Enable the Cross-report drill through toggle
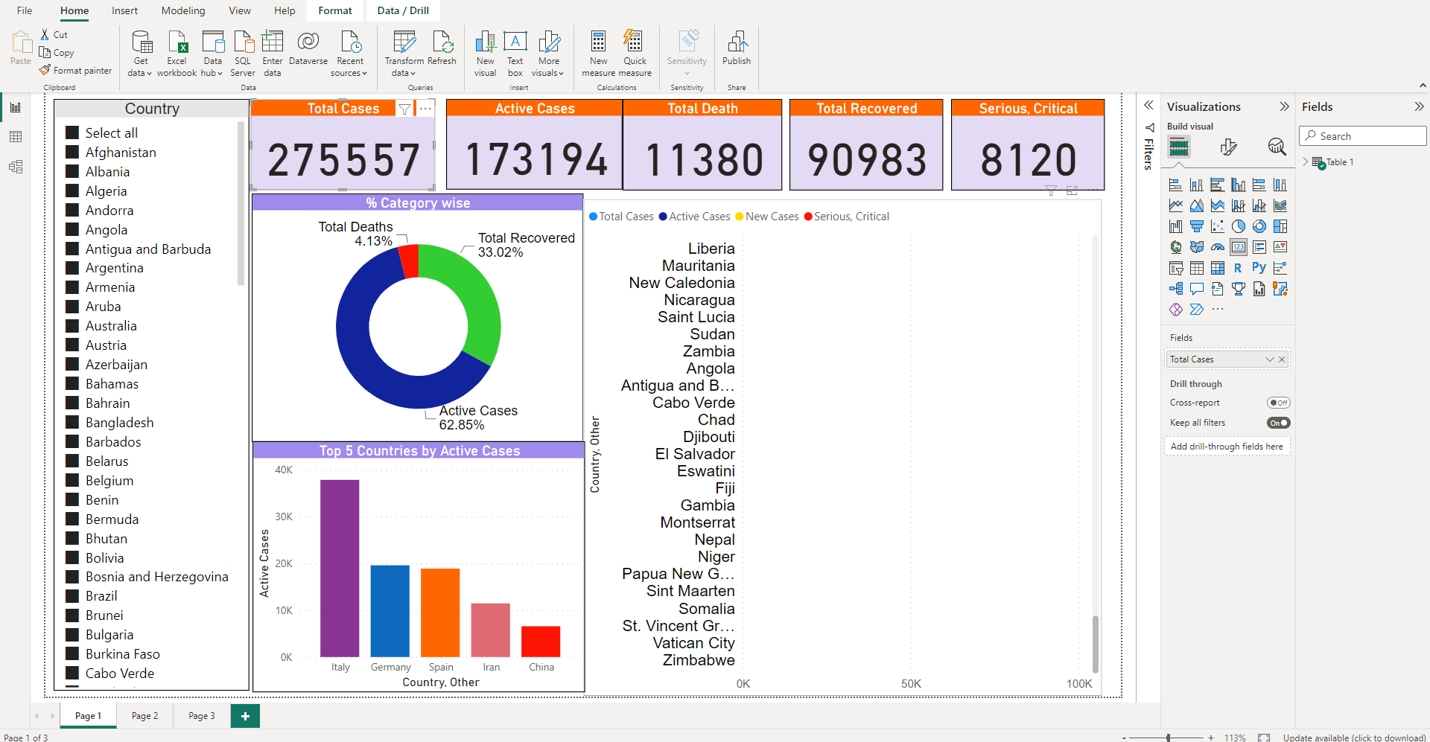The image size is (1430, 742). (x=1278, y=403)
